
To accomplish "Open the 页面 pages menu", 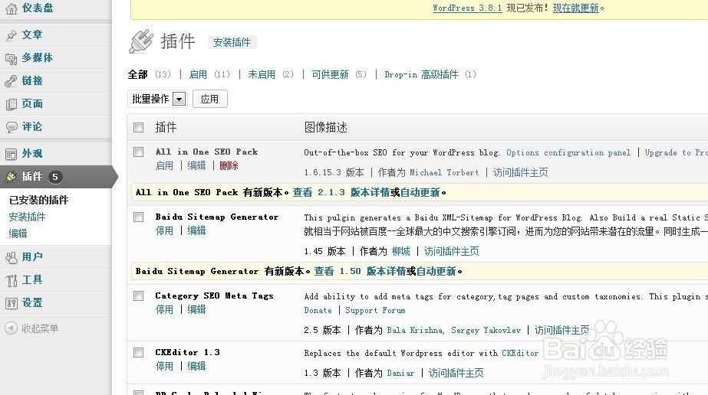I will [32, 103].
